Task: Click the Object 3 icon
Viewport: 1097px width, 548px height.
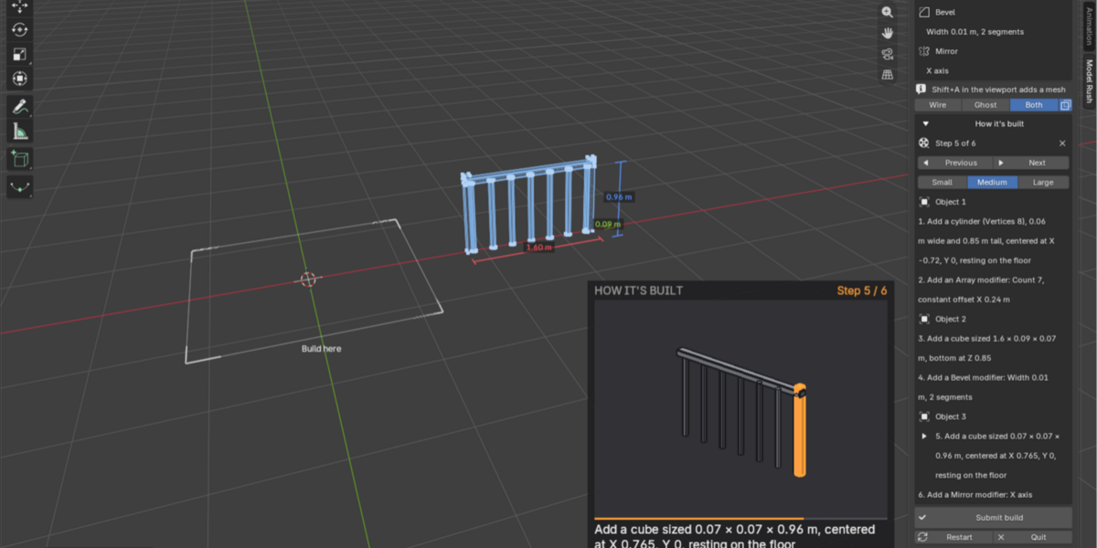Action: (x=924, y=416)
